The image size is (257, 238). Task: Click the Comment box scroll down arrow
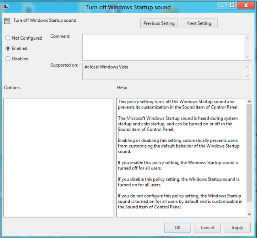click(248, 57)
